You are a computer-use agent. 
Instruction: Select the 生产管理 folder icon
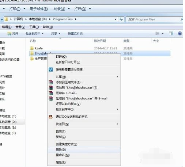point(32,59)
